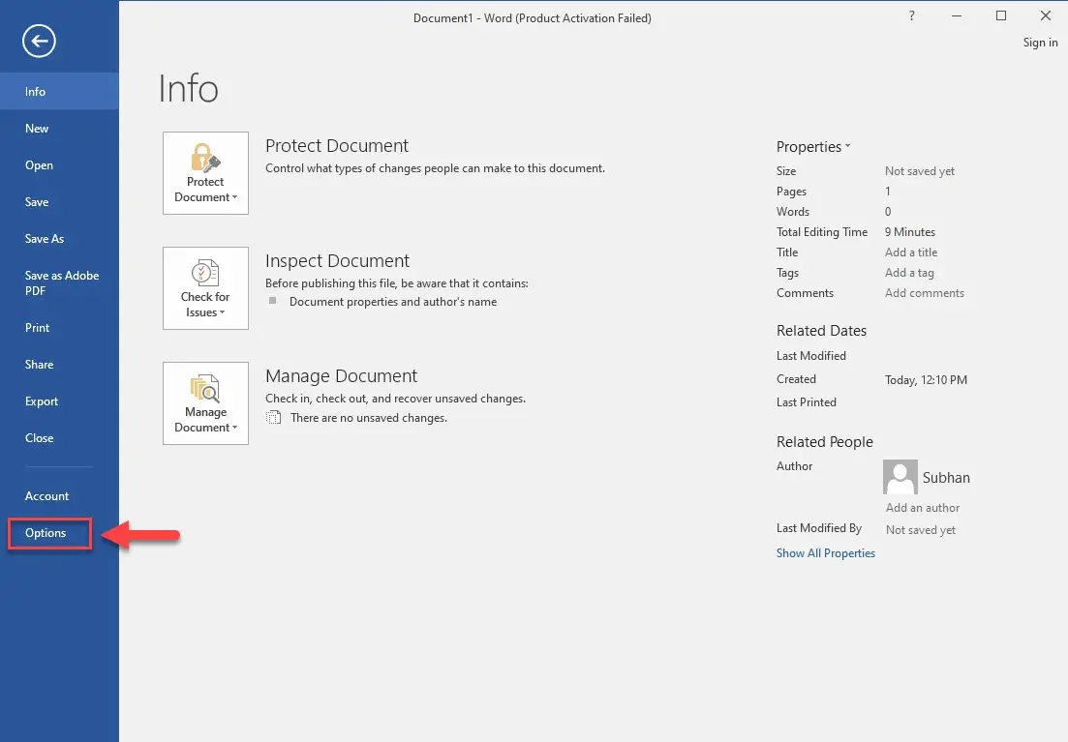Select Info in the sidebar

point(59,91)
